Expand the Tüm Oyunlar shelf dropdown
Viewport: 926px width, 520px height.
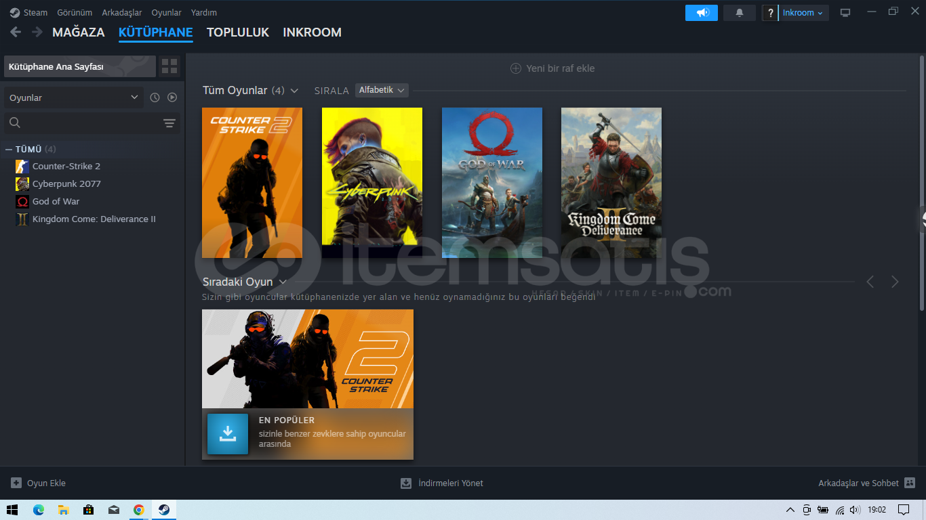tap(294, 90)
